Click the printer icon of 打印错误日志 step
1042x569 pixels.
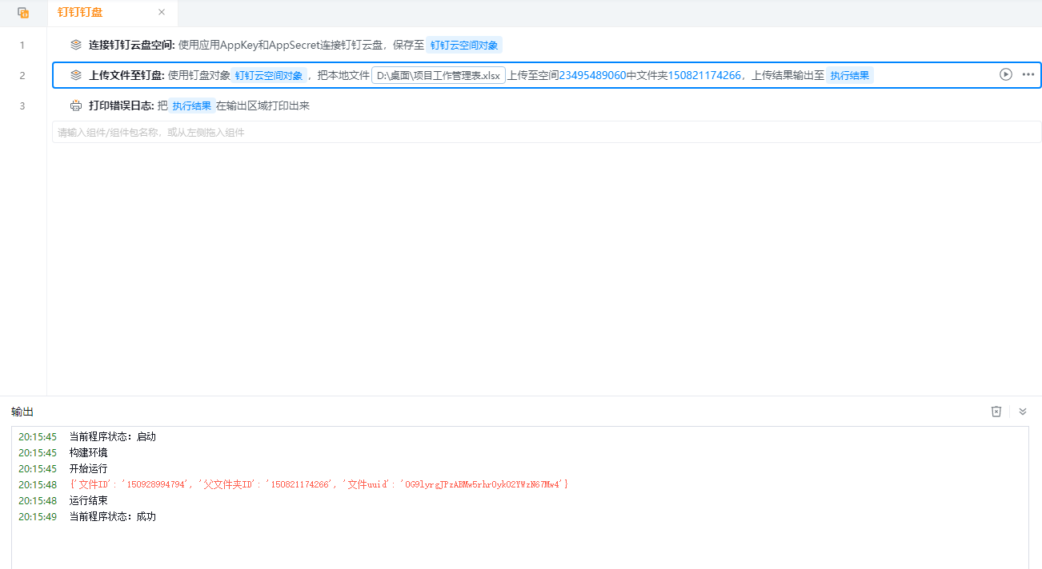point(76,105)
